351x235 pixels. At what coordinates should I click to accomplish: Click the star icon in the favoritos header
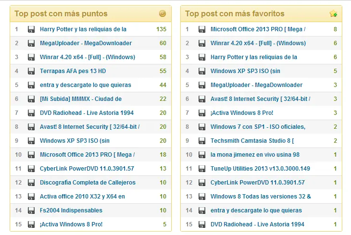click(333, 13)
